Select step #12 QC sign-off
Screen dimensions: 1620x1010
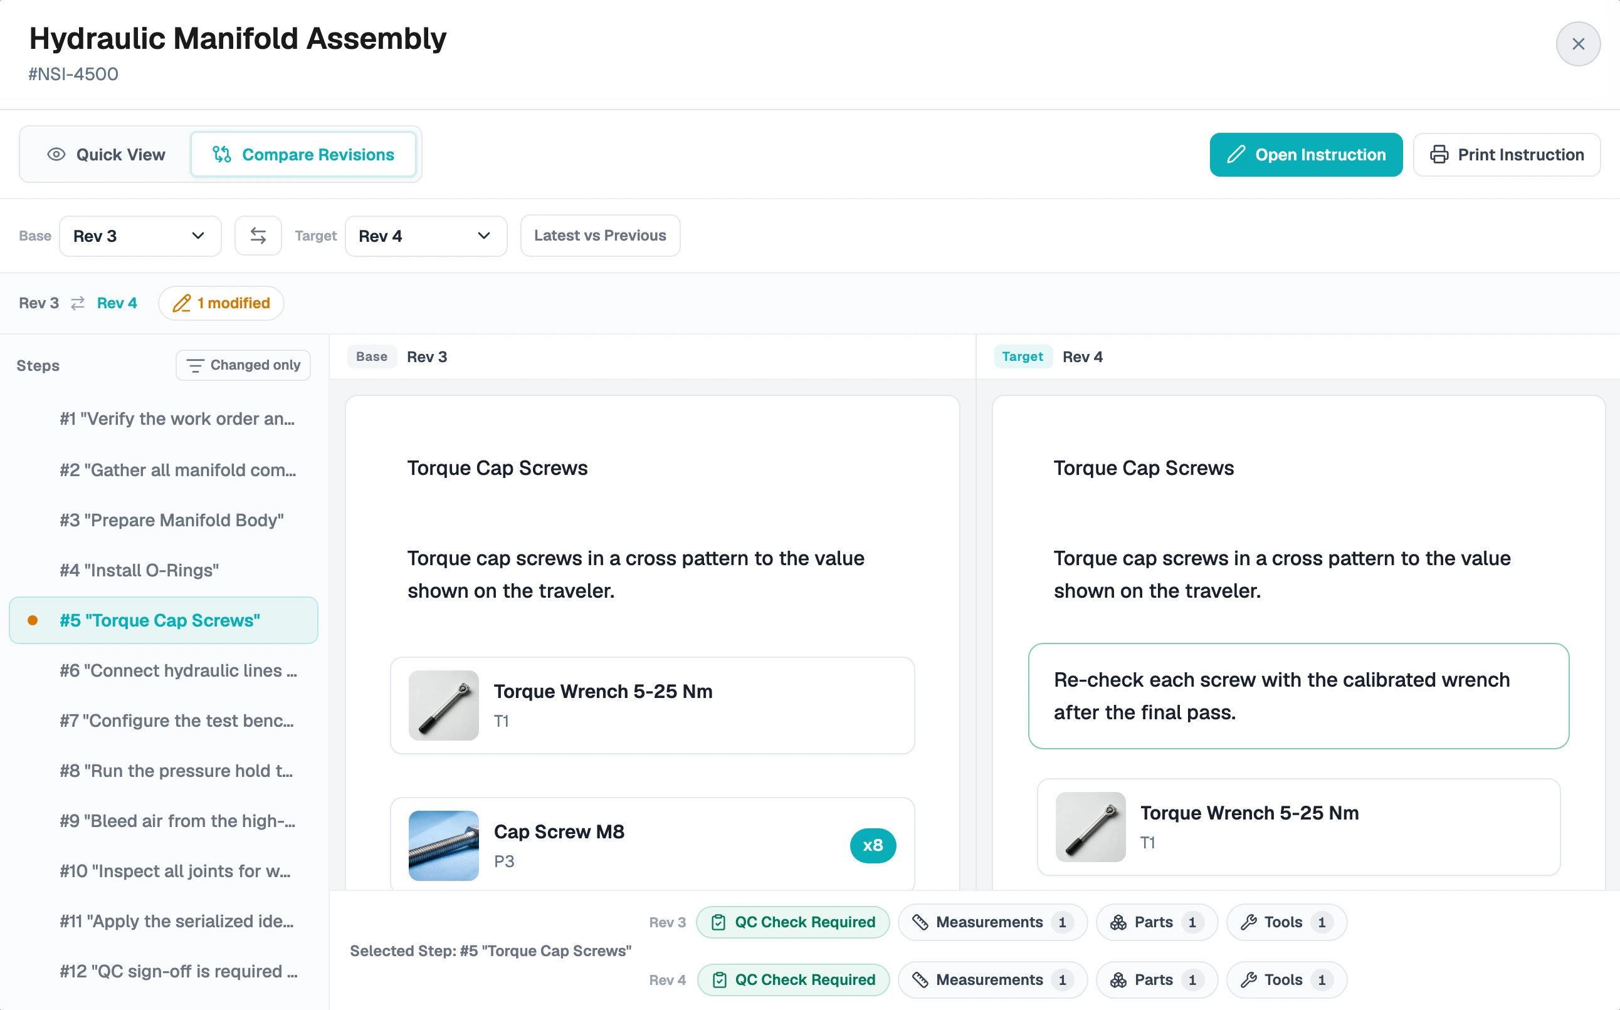163,971
